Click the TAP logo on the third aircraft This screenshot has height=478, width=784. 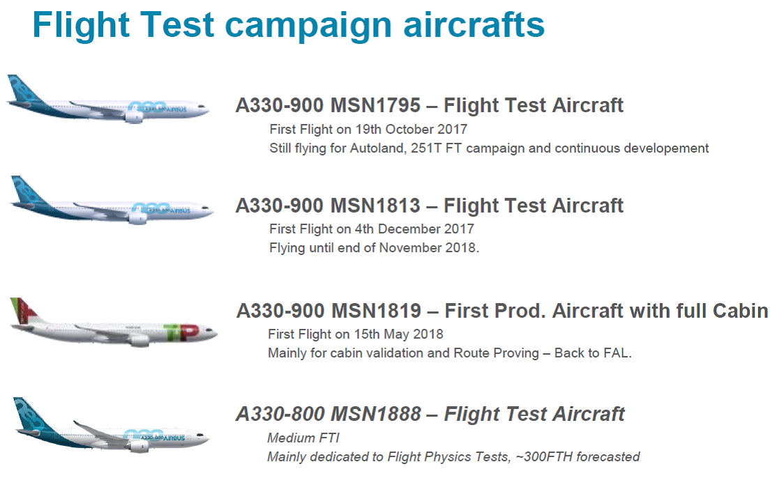click(x=182, y=330)
